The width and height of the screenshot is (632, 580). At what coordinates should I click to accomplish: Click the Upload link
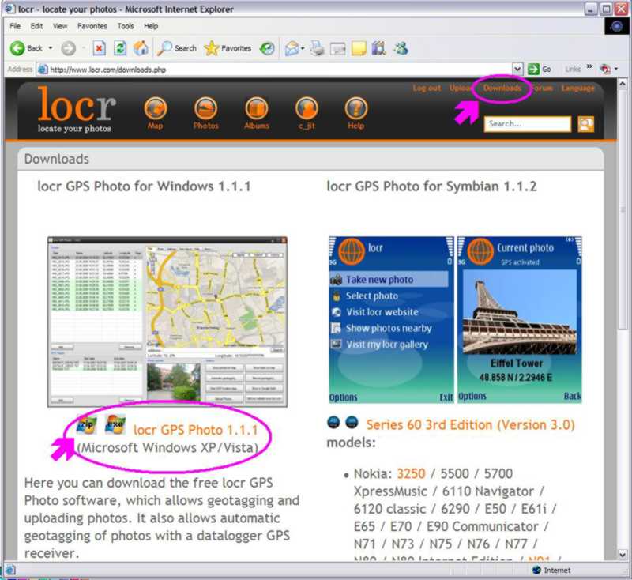(x=462, y=88)
